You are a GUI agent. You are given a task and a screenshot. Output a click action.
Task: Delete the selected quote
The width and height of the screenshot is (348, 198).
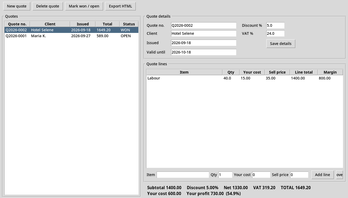click(x=48, y=6)
